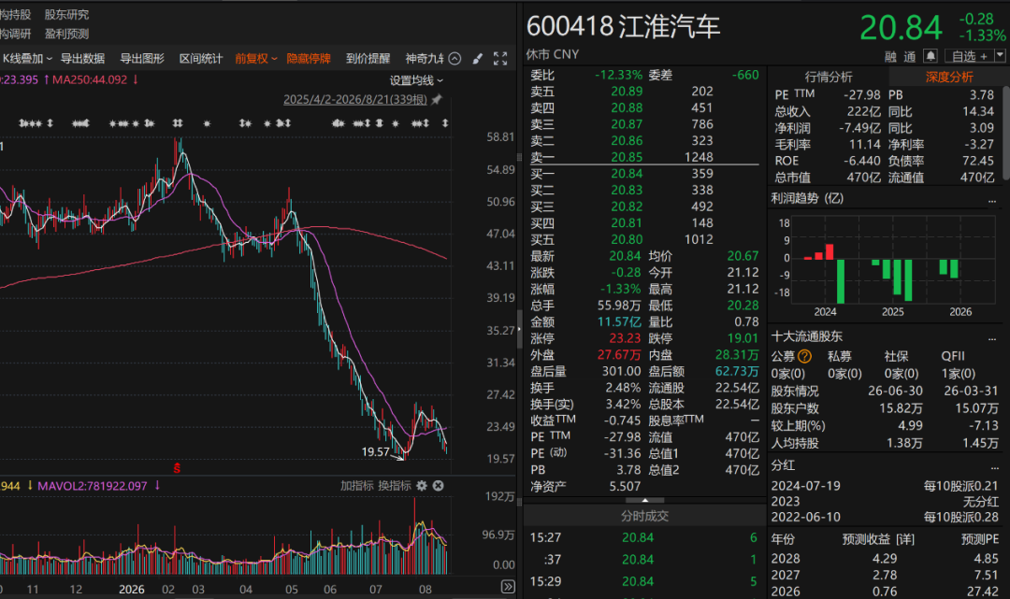
Task: Click the 涨停 price 23.23
Action: 626,338
